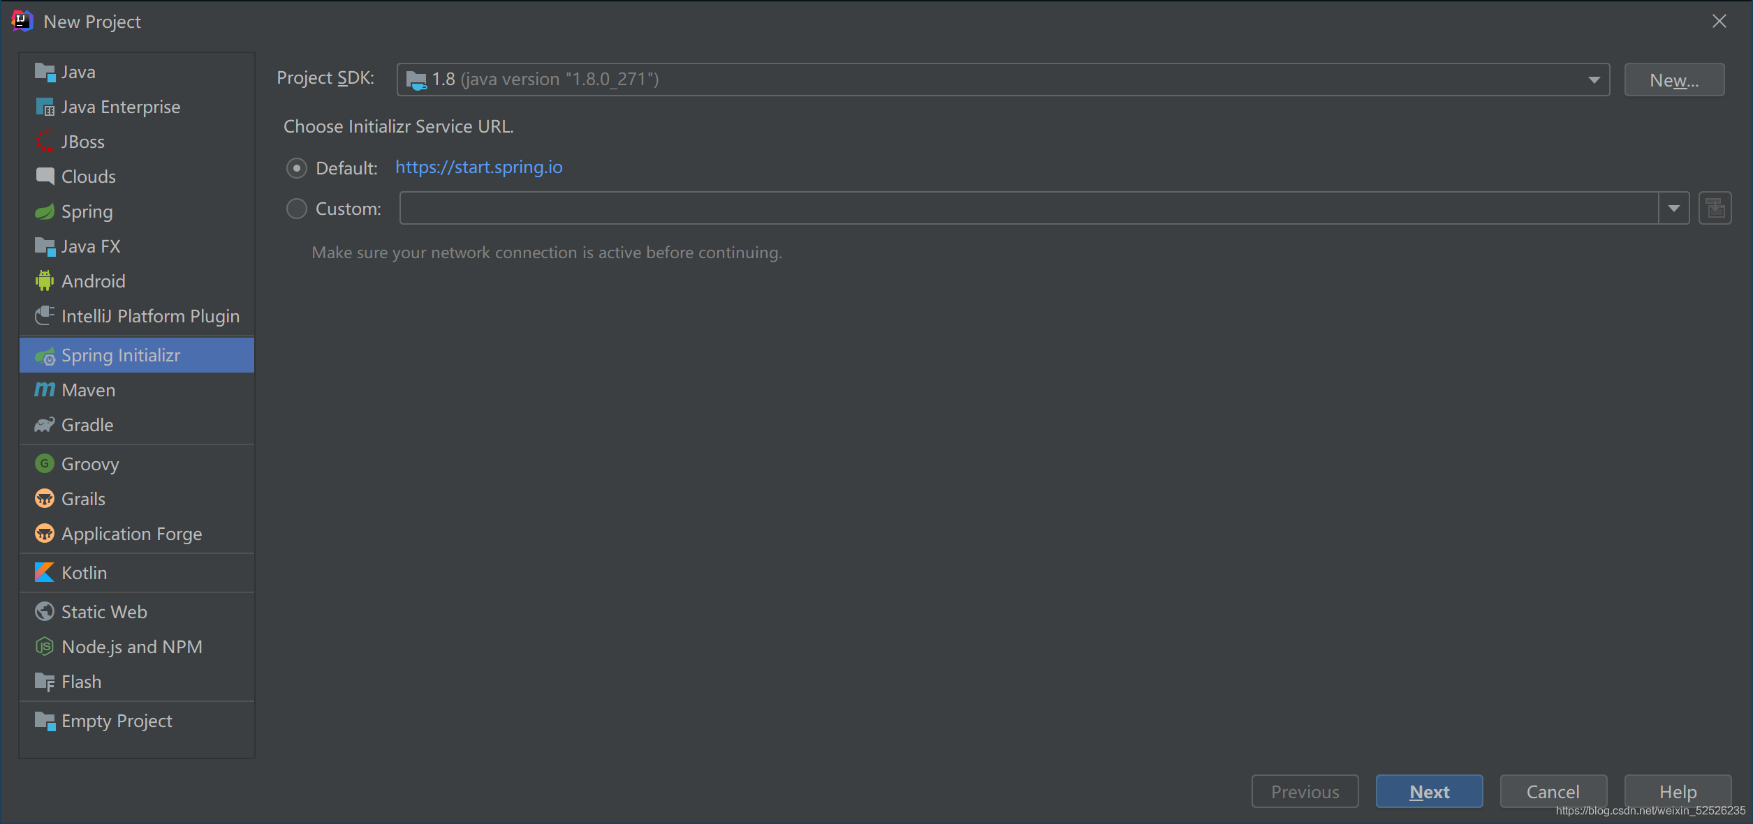Viewport: 1753px width, 824px height.
Task: Select the Spring Initializr entry
Action: tap(137, 355)
